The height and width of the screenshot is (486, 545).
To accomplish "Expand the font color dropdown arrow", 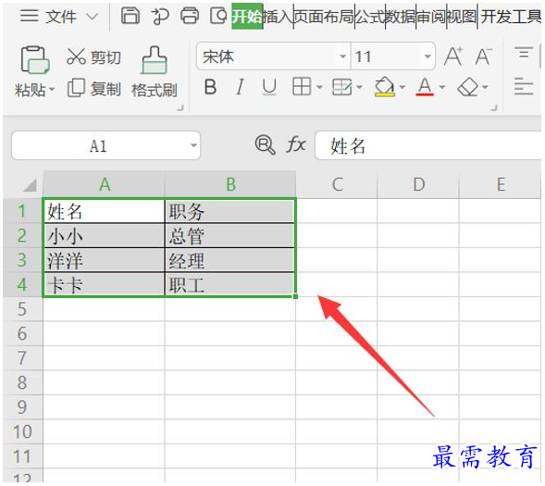I will pyautogui.click(x=442, y=87).
